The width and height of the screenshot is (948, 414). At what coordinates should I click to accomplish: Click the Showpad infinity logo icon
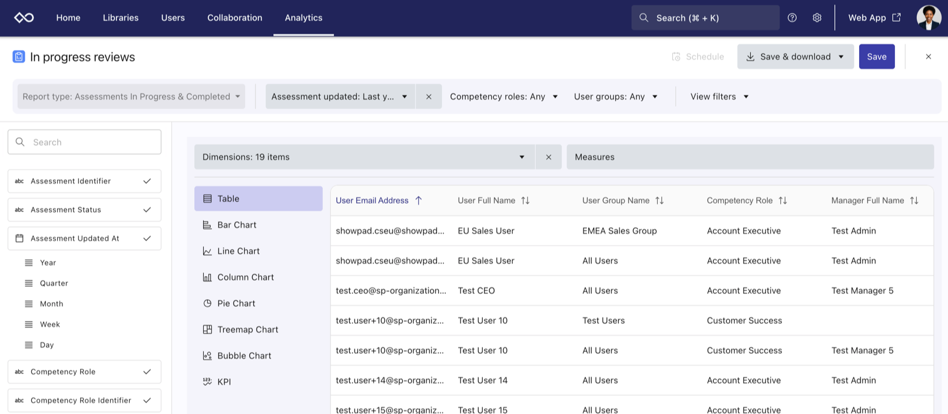point(24,18)
